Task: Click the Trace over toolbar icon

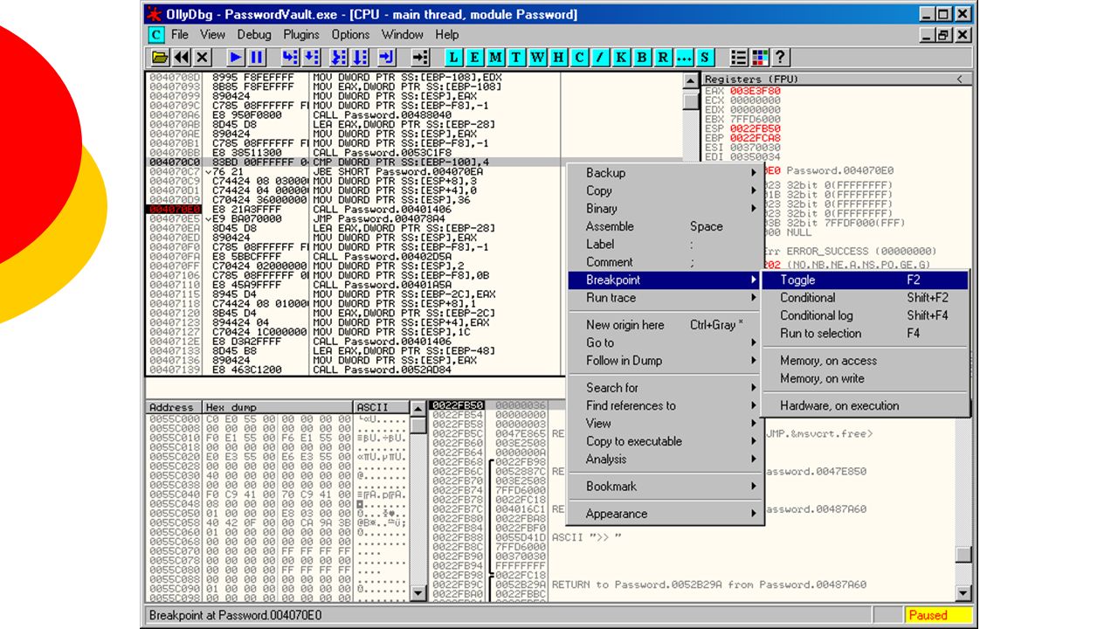Action: (361, 57)
